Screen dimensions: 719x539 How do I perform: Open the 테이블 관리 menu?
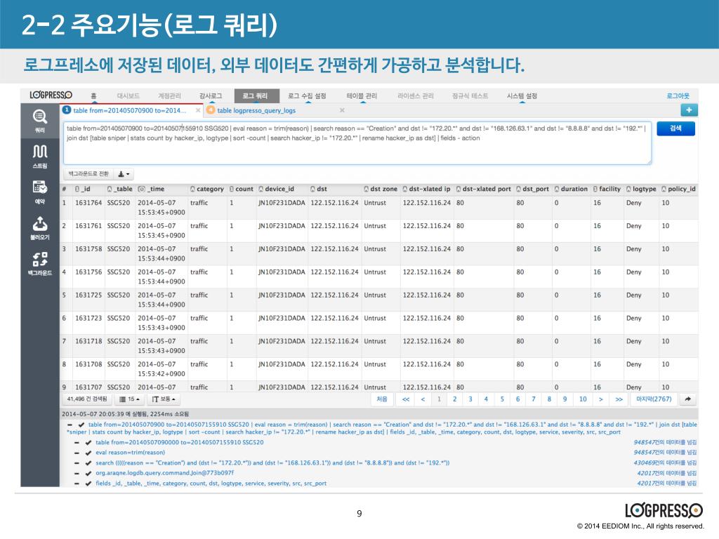point(362,95)
